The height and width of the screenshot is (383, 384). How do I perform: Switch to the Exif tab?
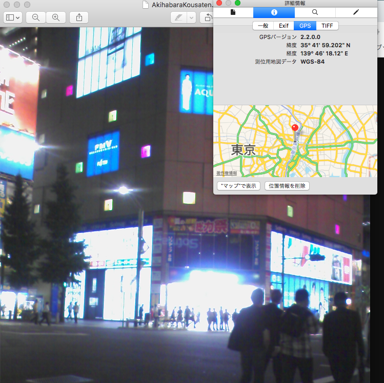point(284,26)
